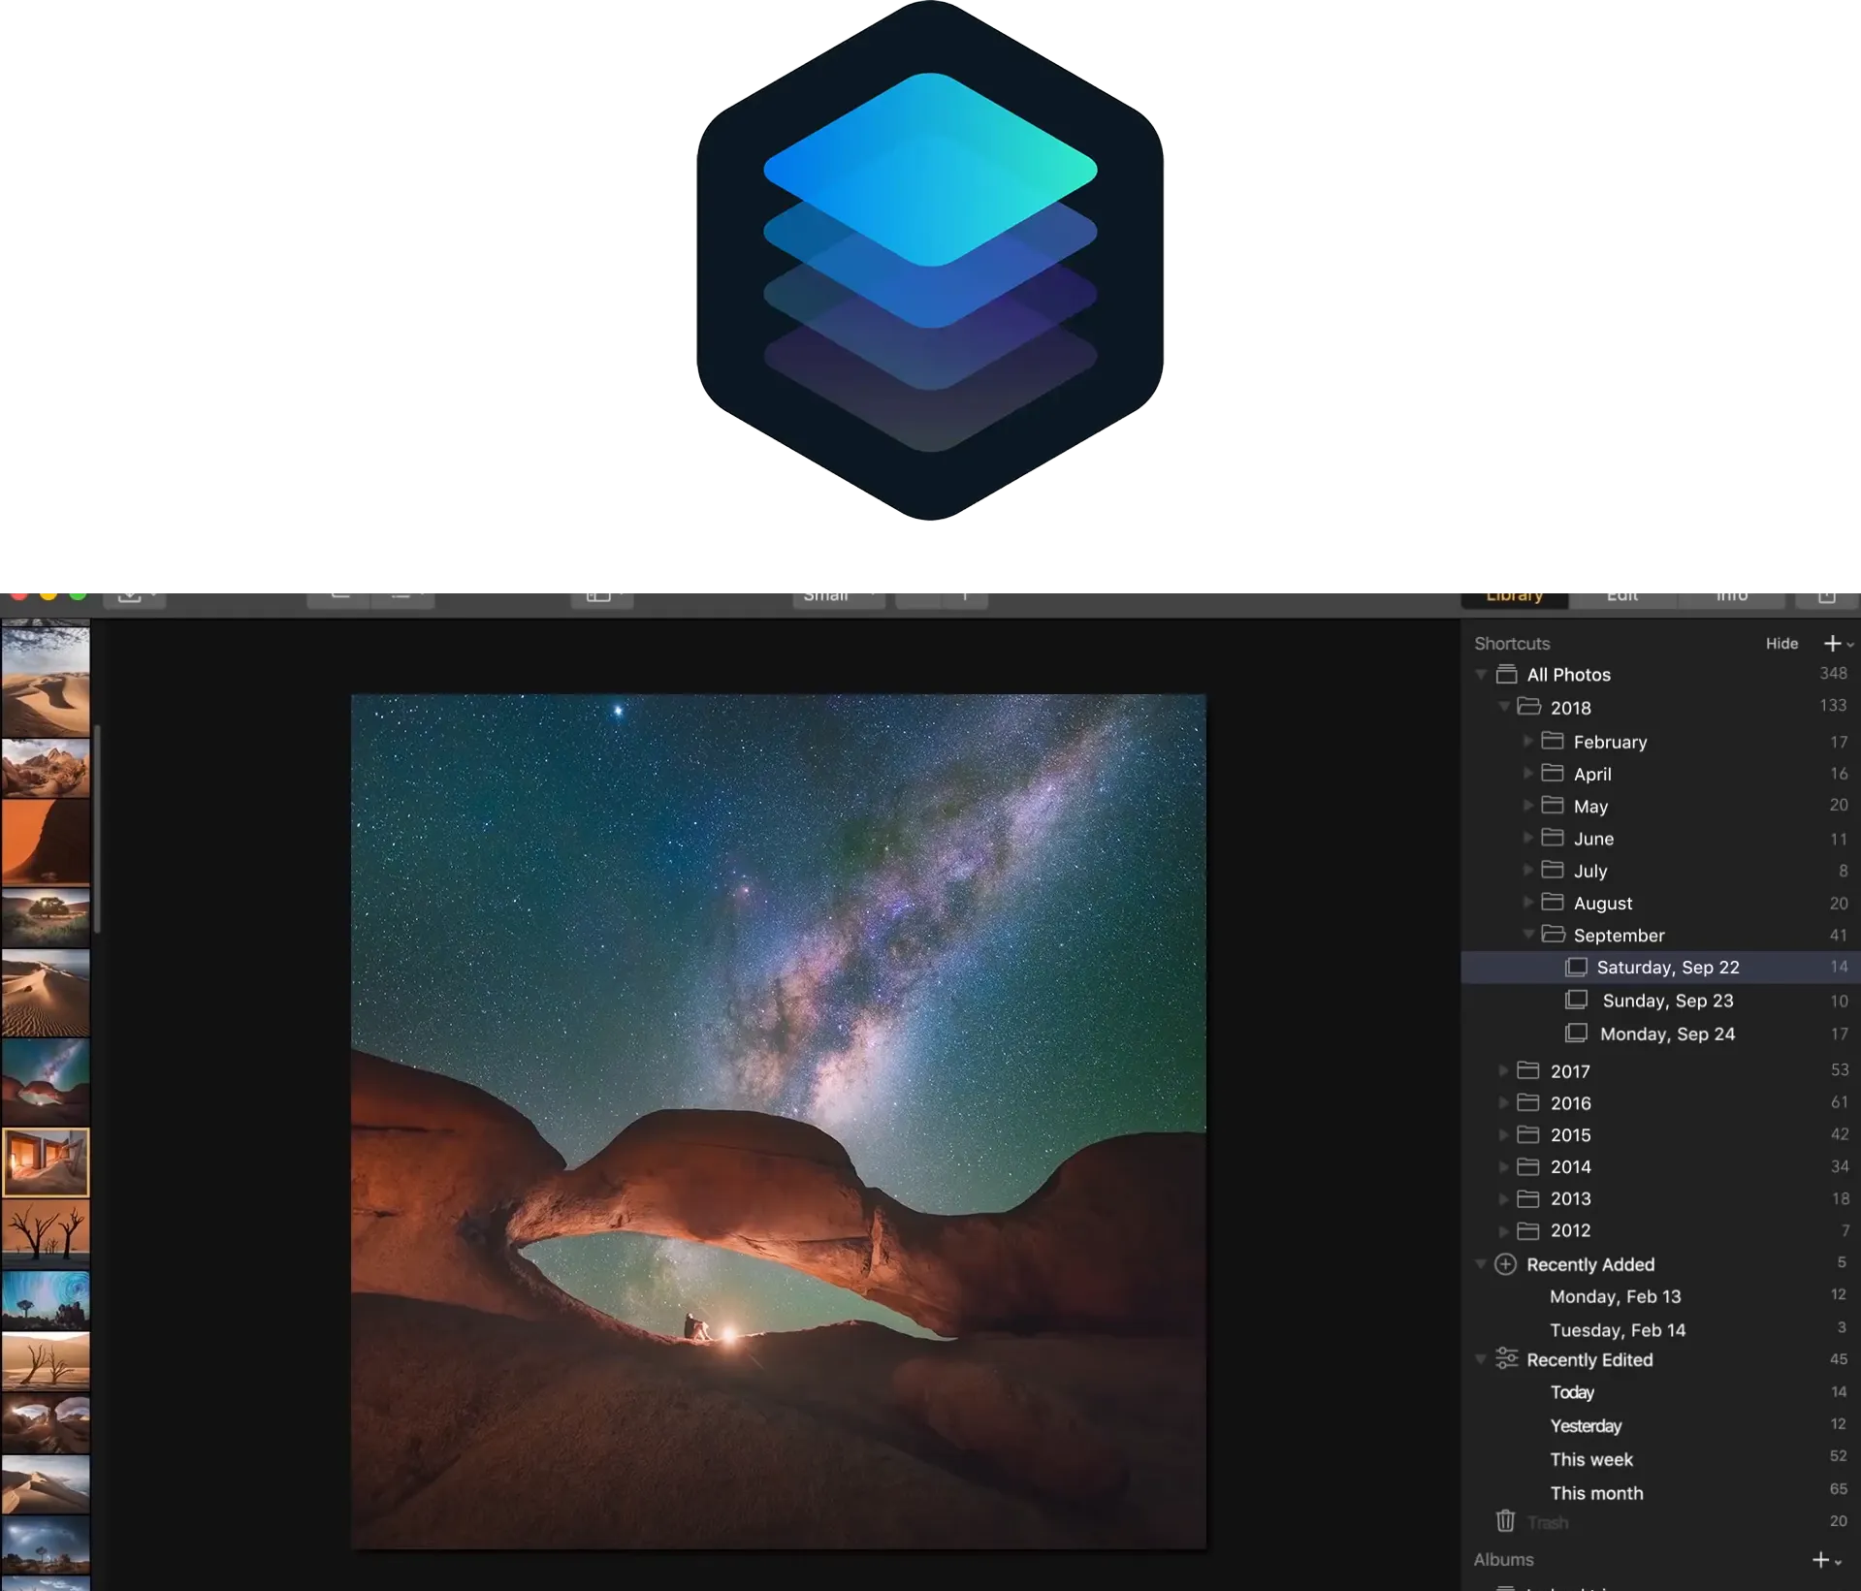Select the blue star trails thumbnail
Image resolution: width=1861 pixels, height=1591 pixels.
pyautogui.click(x=46, y=1299)
